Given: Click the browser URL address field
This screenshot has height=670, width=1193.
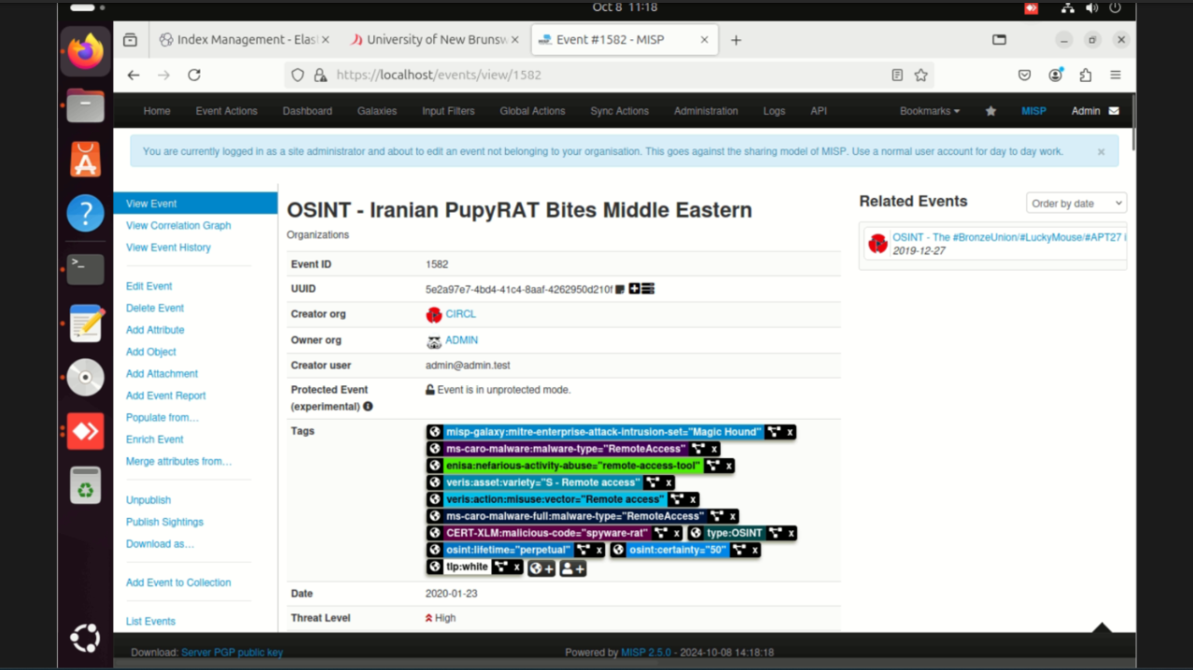Looking at the screenshot, I should (597, 76).
